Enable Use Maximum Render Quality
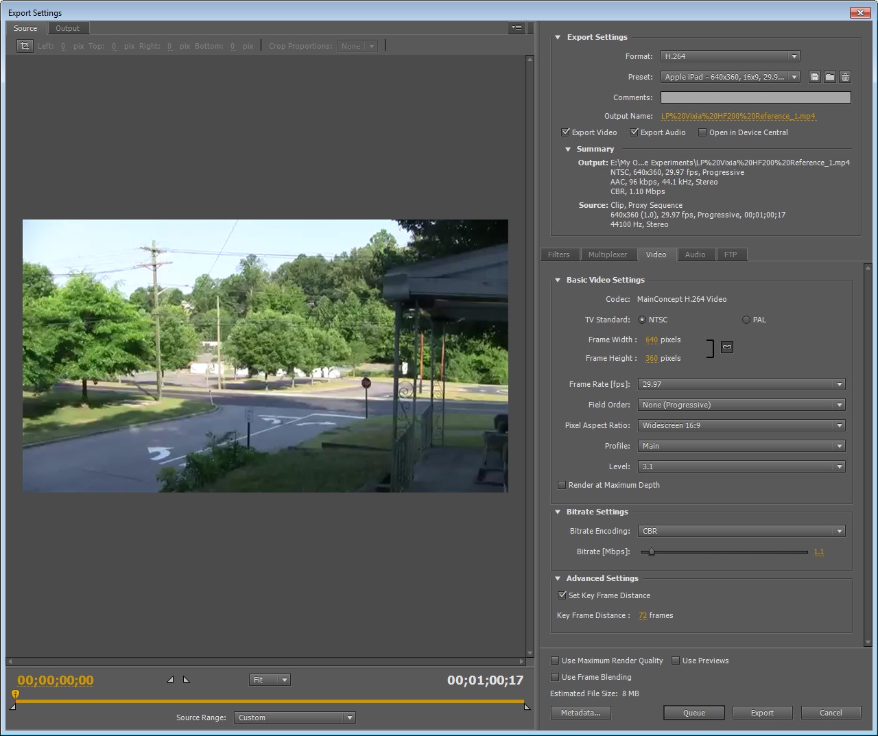The width and height of the screenshot is (878, 736). click(x=555, y=661)
